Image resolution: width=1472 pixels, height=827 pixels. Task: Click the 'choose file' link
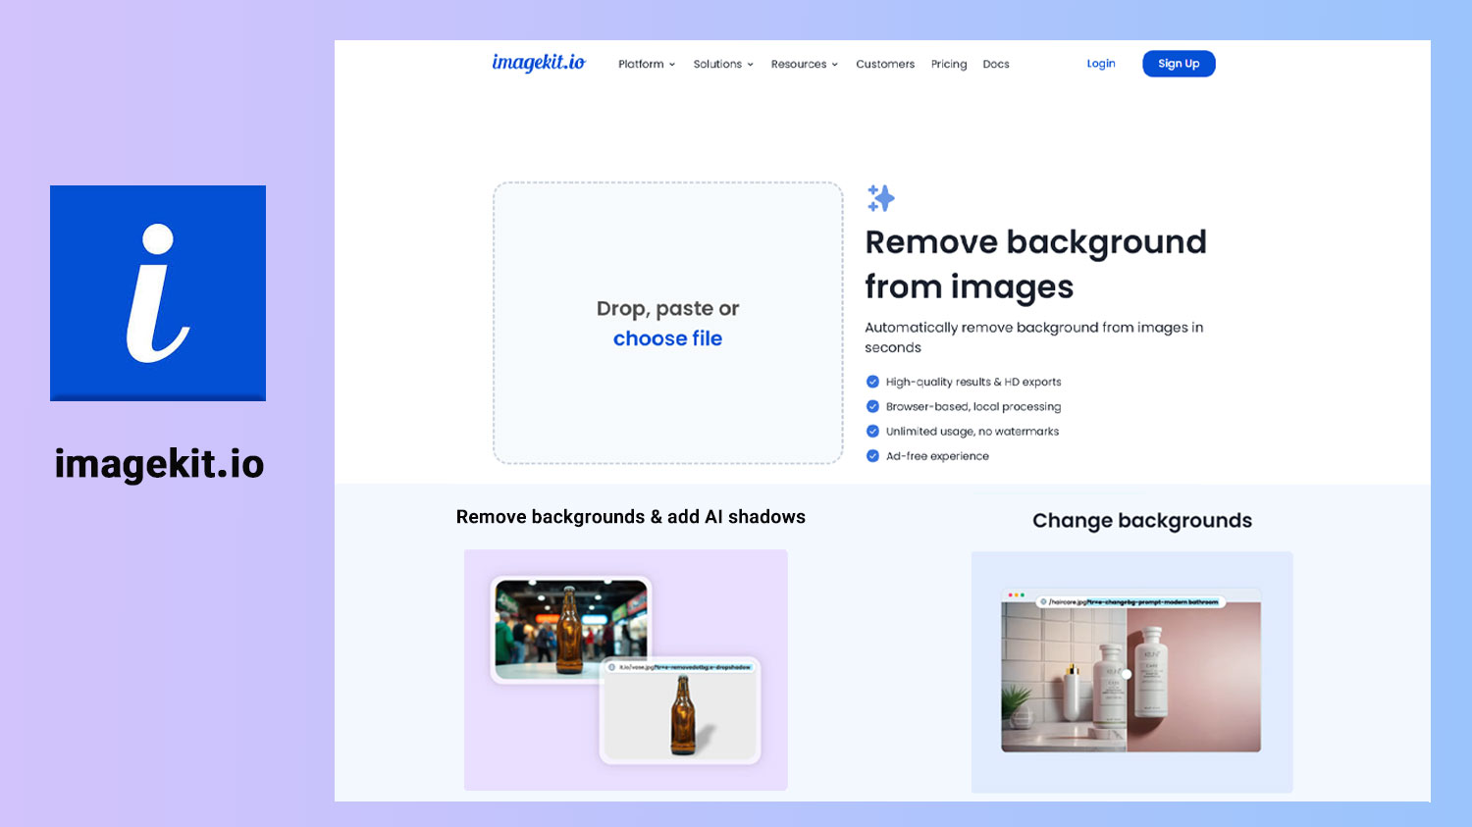pos(667,338)
